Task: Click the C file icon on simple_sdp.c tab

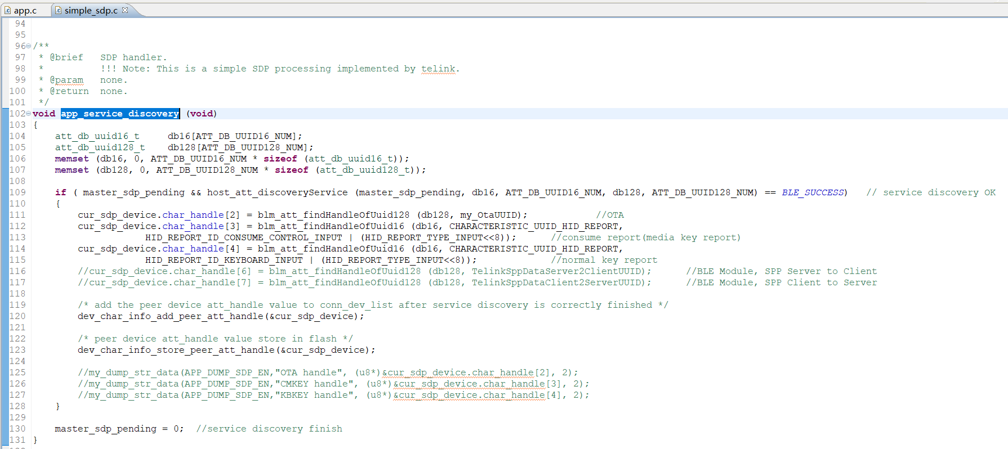Action: [58, 11]
